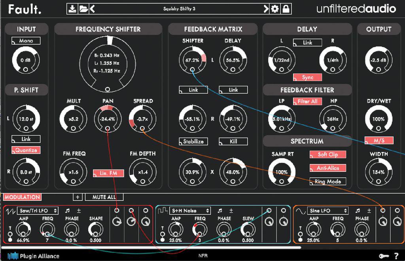
Task: Enable Ring Mode toggle
Action: click(x=328, y=181)
